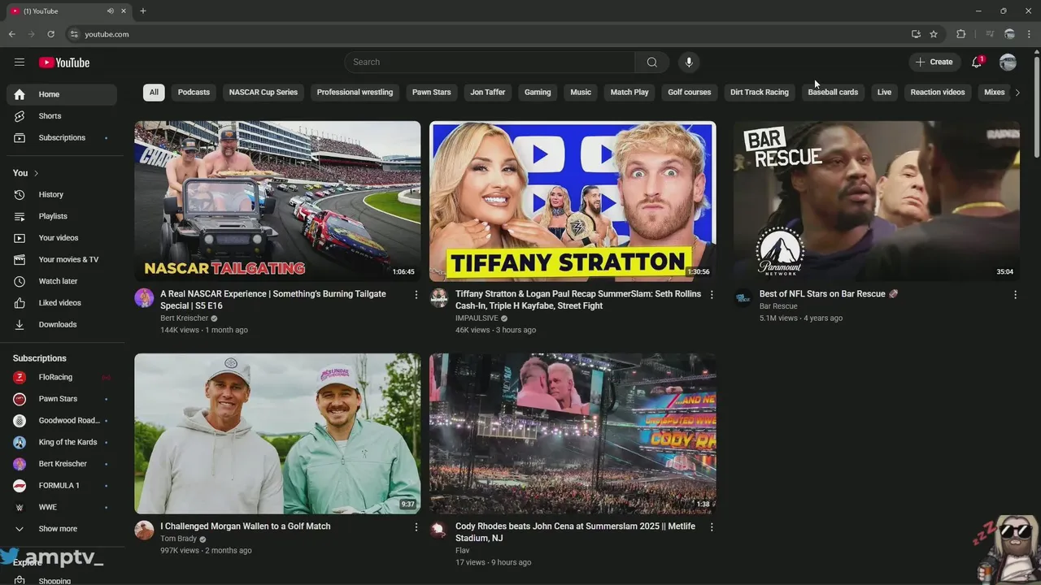The width and height of the screenshot is (1041, 585).
Task: Open the FloRacing subscription channel
Action: pos(62,378)
